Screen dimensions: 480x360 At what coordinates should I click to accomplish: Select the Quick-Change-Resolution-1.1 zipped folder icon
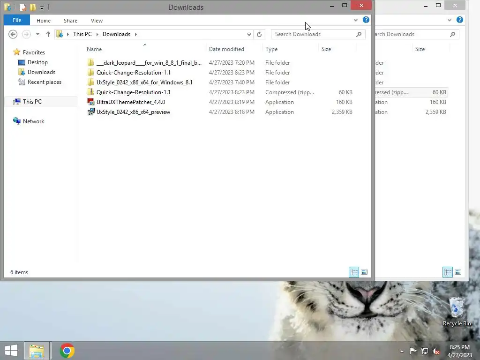coord(90,92)
